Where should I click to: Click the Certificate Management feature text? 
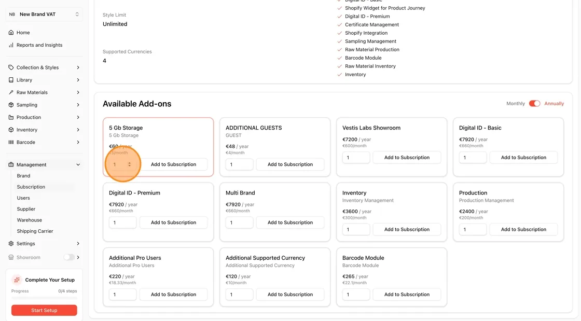[x=371, y=25]
